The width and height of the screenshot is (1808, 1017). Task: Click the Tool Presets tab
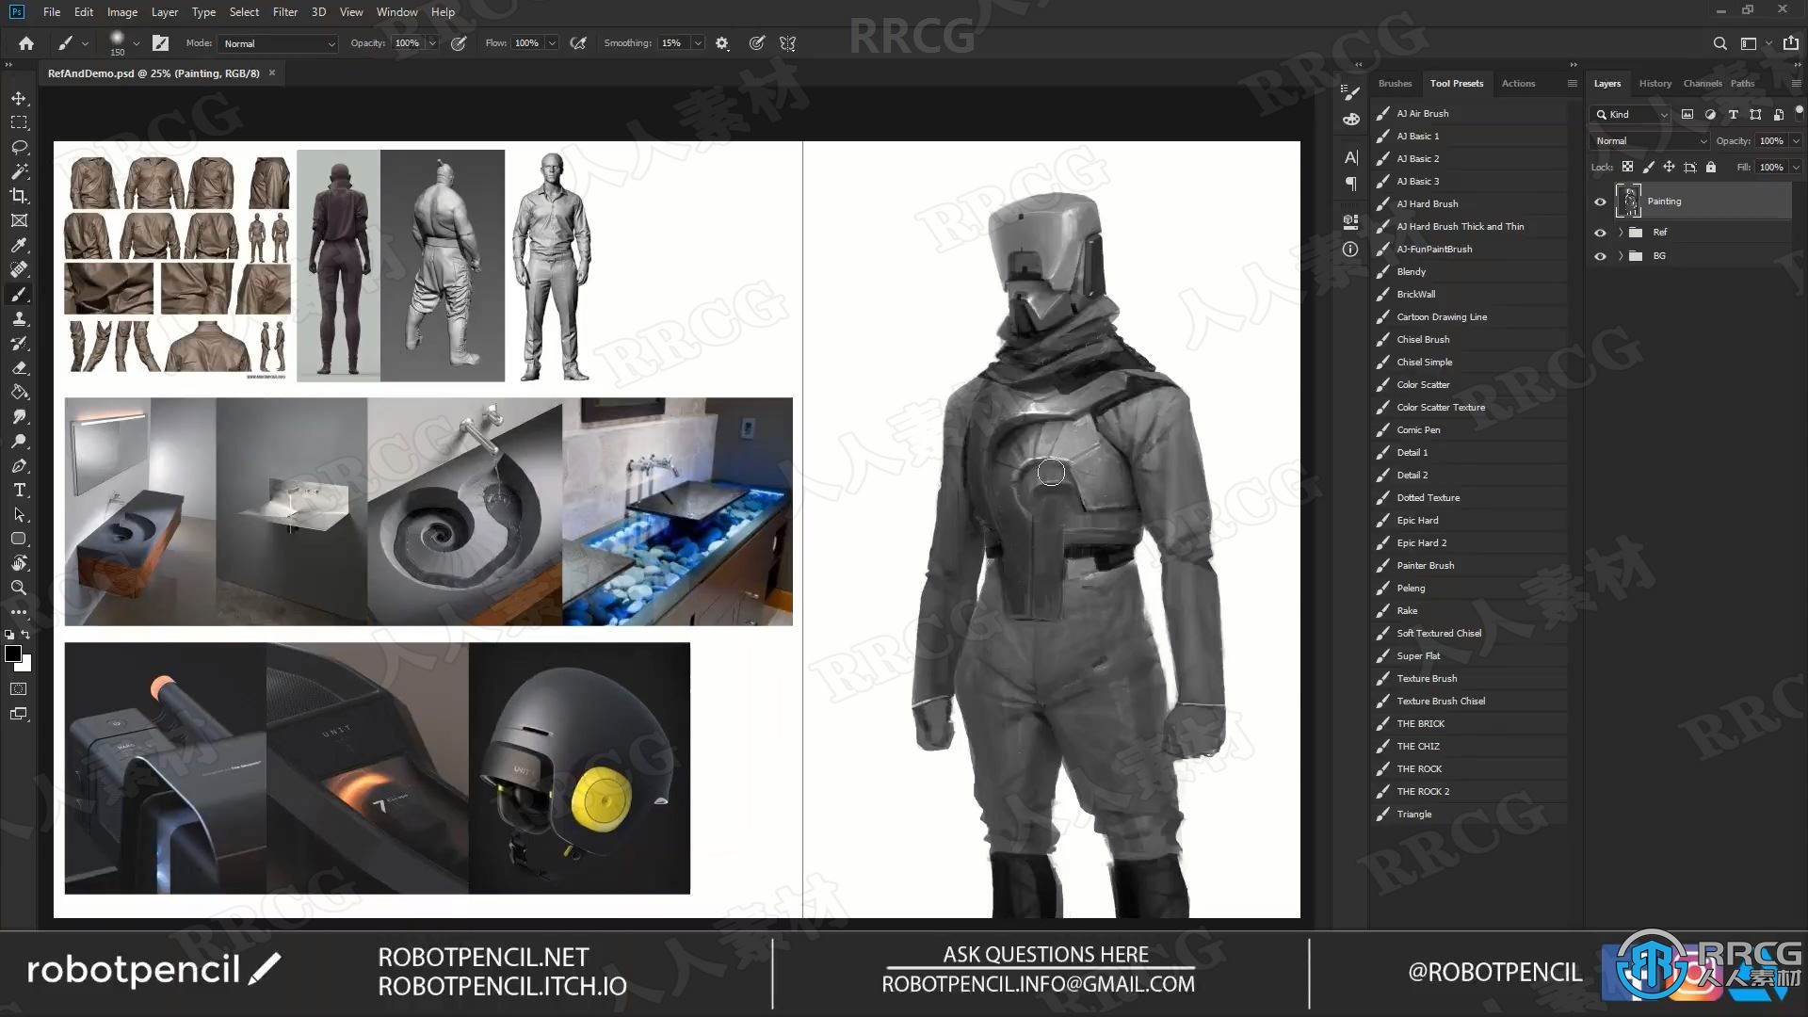(x=1457, y=83)
